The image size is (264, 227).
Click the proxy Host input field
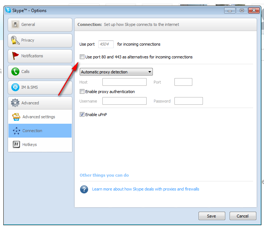point(124,82)
